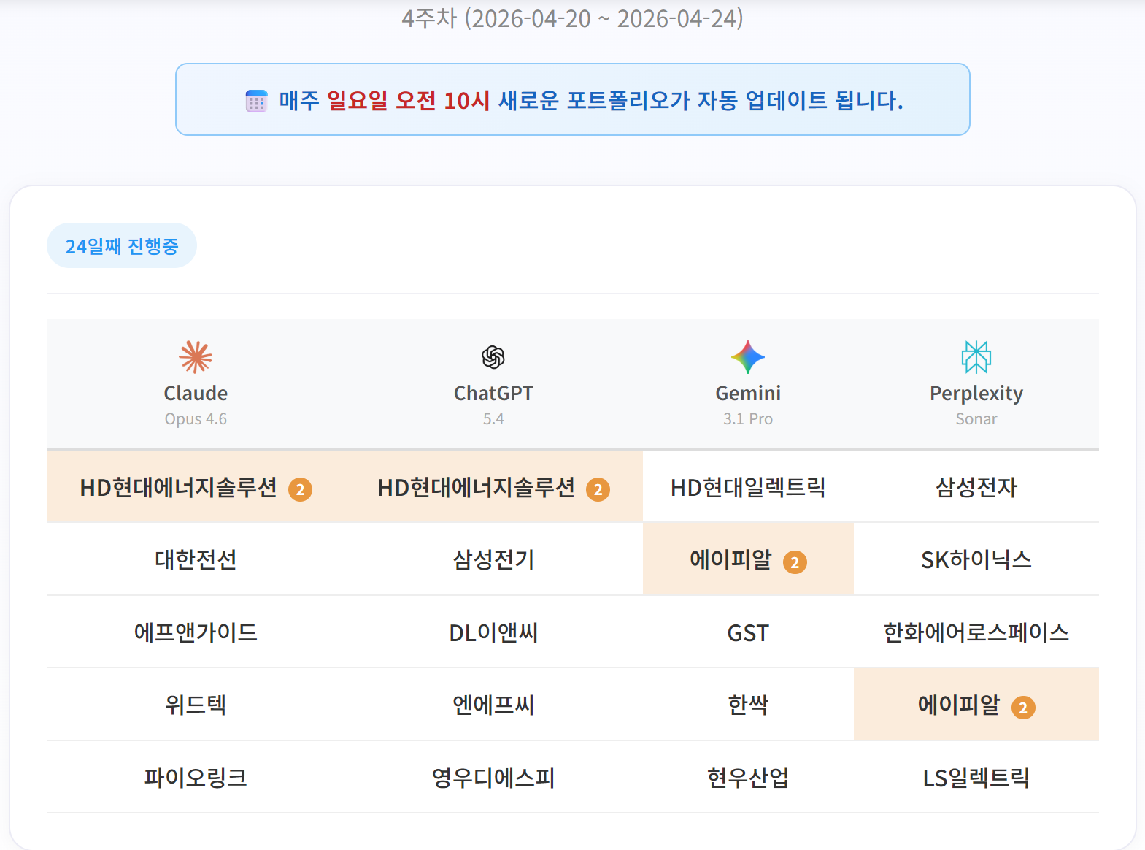Click badge 2 beside Gemini's 에이피알

[795, 562]
